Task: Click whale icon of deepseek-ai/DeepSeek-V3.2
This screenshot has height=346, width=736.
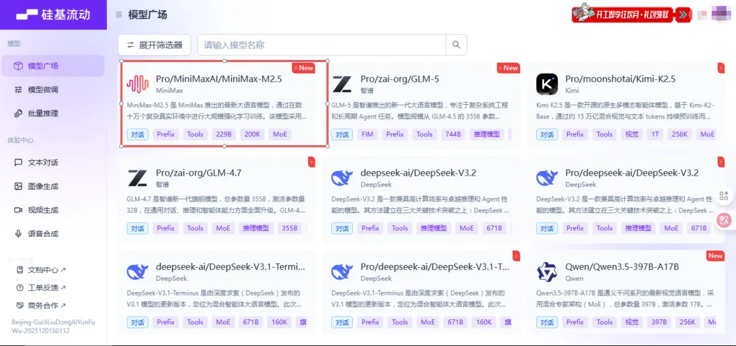Action: pos(342,178)
